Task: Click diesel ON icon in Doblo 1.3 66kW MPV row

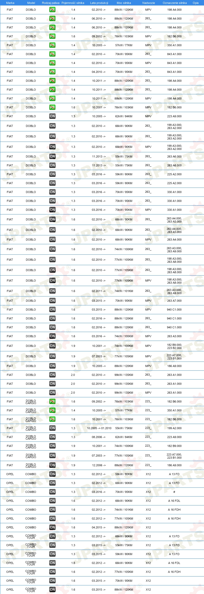Action: point(52,147)
